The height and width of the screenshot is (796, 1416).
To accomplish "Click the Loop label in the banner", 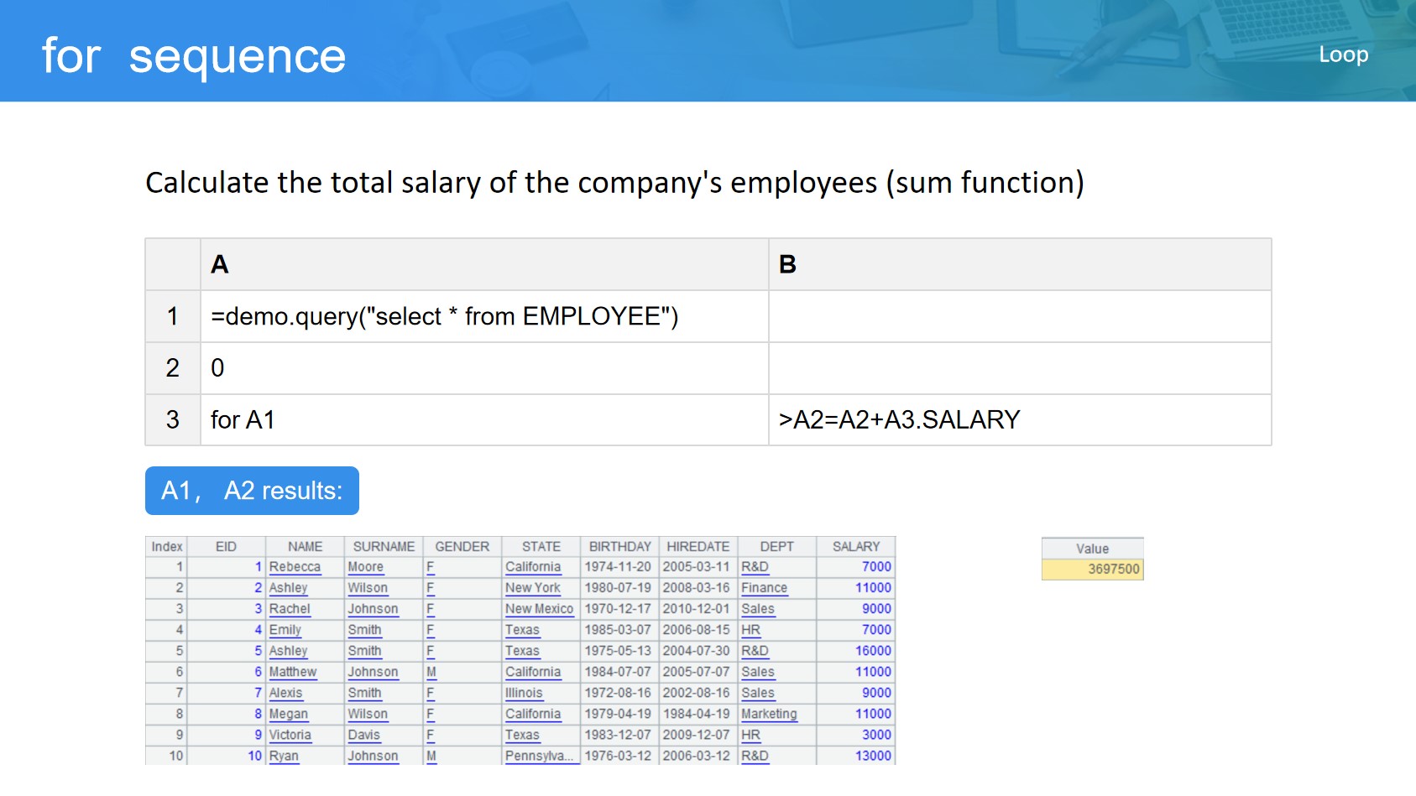I will click(x=1343, y=55).
